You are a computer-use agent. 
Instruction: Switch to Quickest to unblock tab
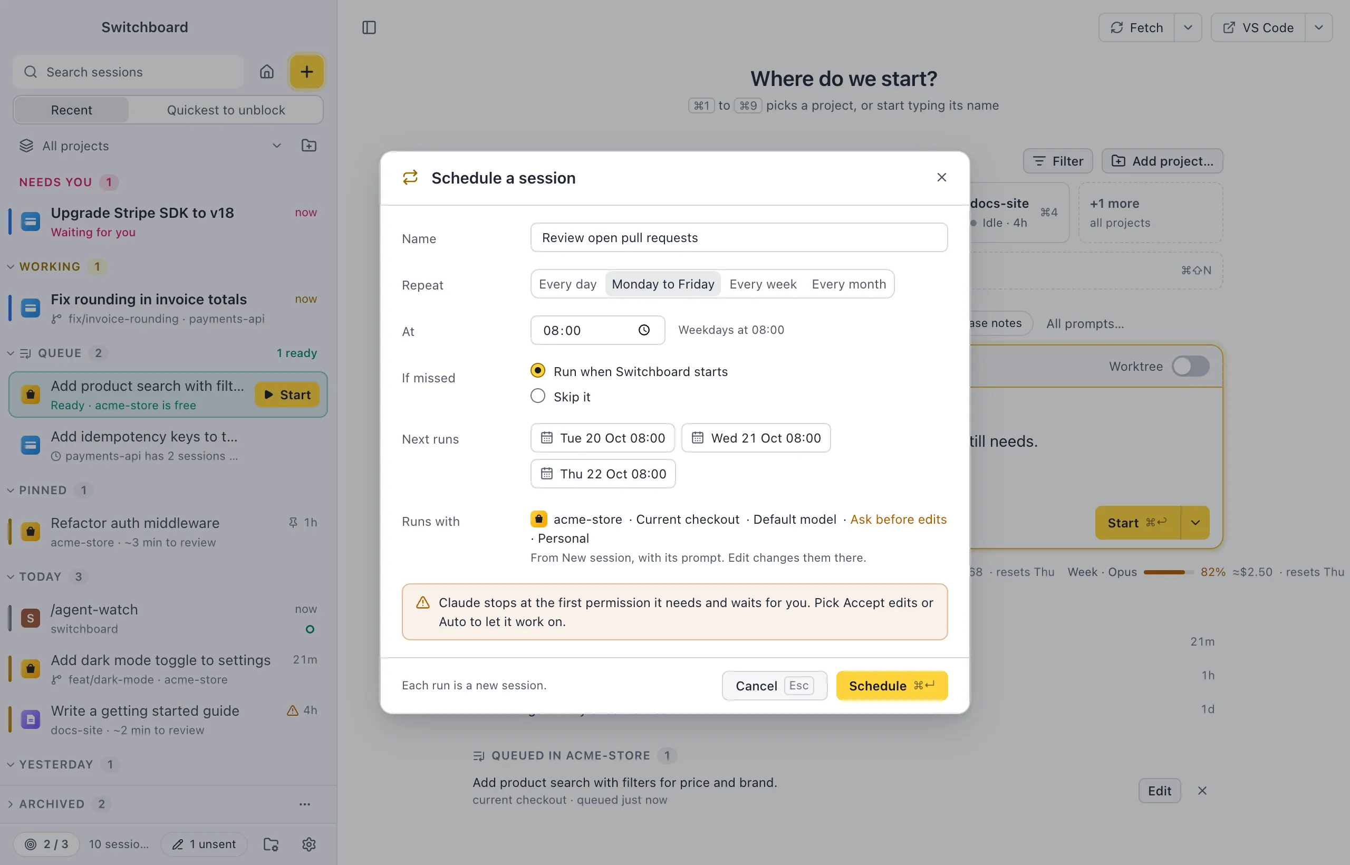click(x=226, y=110)
